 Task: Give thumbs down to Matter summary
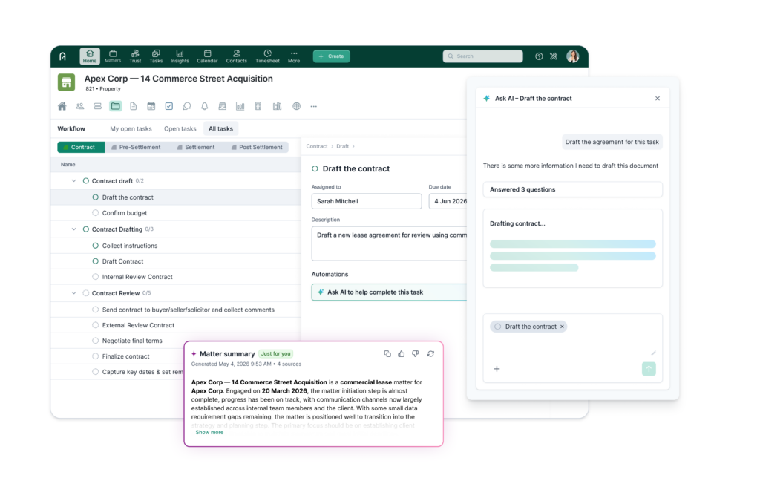(416, 354)
